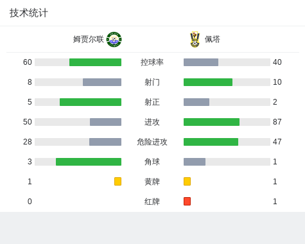Click 姆贾尔联's green 控球率 possession bar

[95, 62]
